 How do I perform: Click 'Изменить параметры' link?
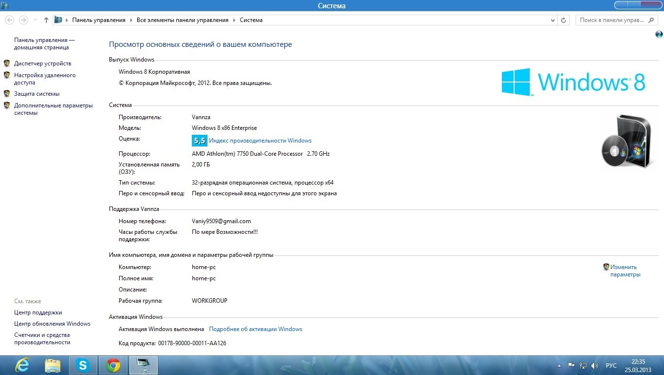click(x=624, y=271)
